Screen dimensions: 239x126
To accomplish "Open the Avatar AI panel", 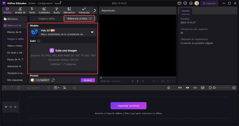I will pyautogui.click(x=20, y=10).
